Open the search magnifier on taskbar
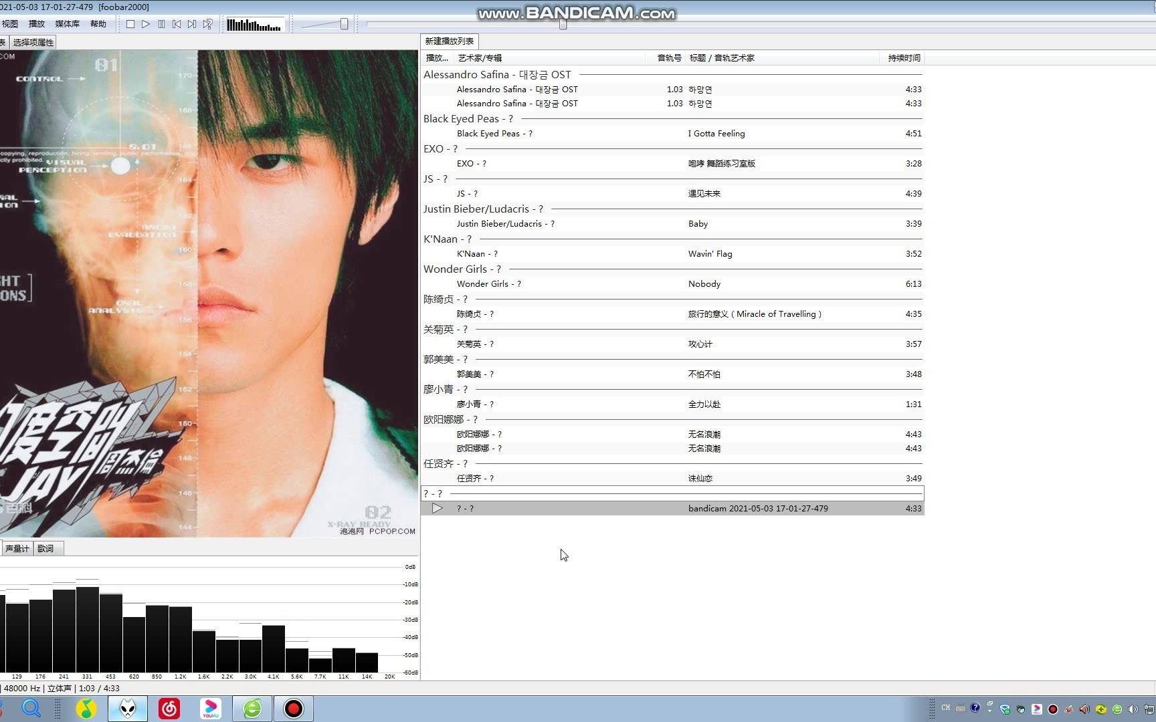Image resolution: width=1156 pixels, height=722 pixels. point(31,708)
